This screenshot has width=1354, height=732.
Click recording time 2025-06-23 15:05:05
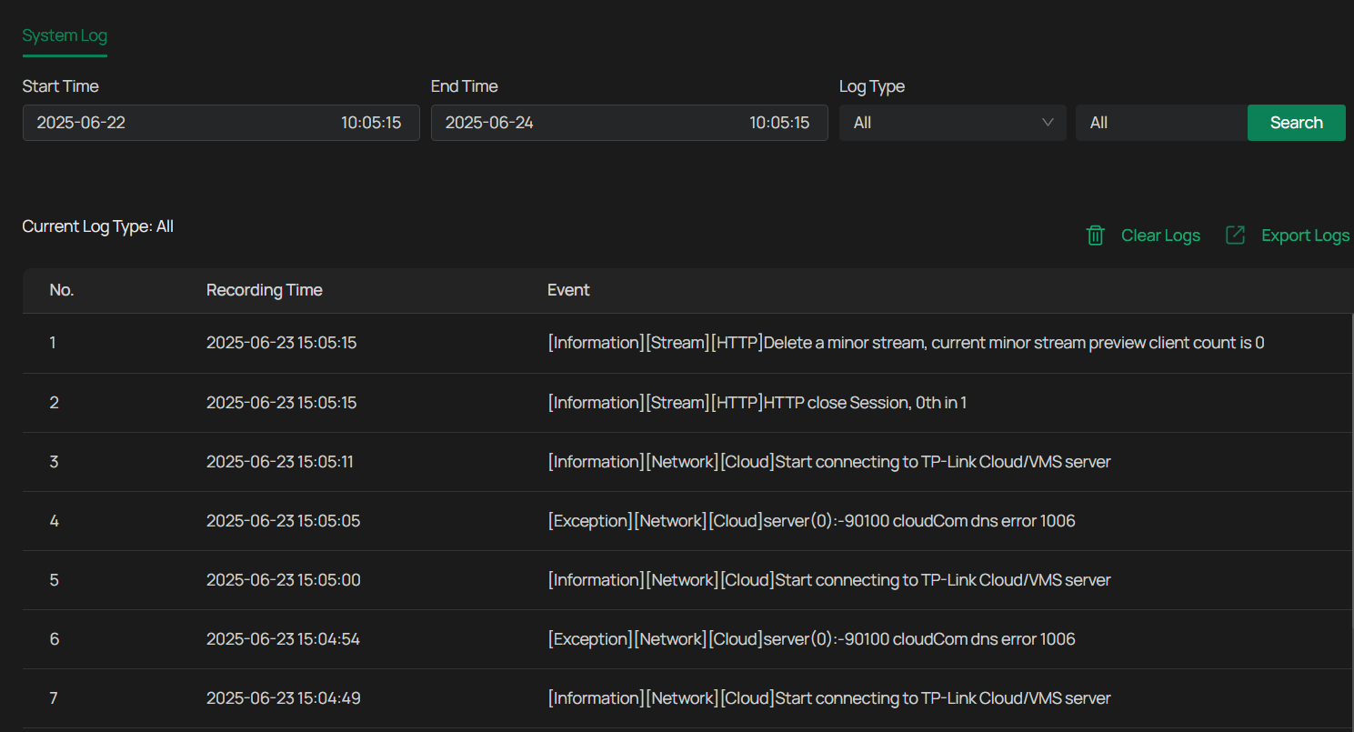[284, 521]
